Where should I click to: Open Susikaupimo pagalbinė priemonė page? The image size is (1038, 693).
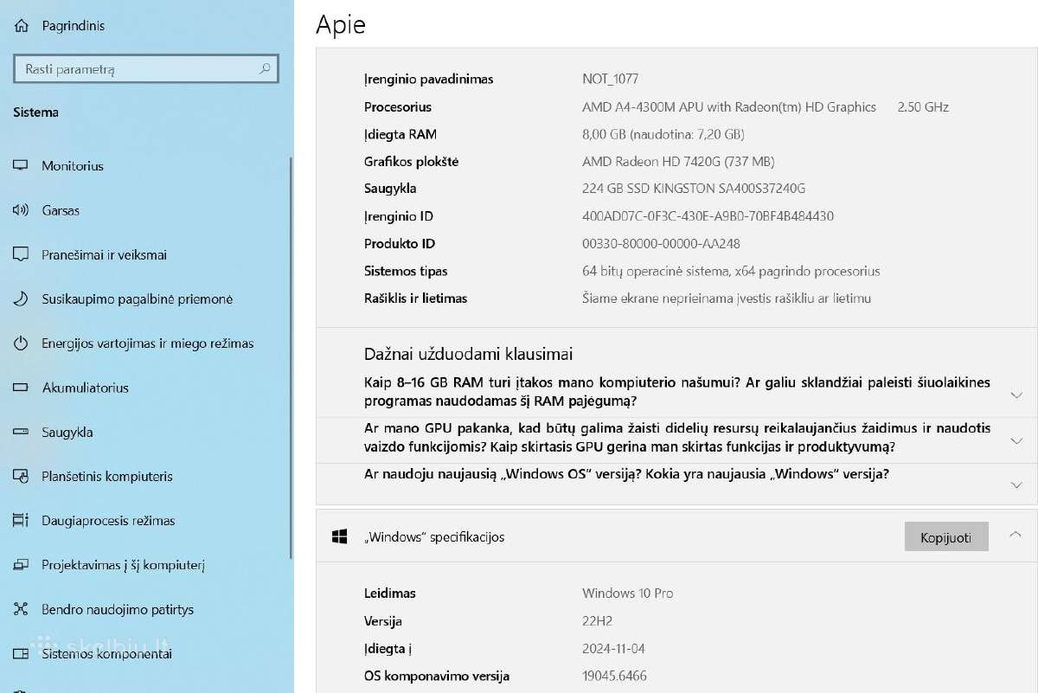(138, 299)
